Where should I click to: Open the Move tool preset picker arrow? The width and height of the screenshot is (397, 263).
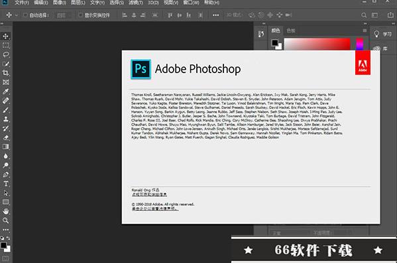click(x=17, y=15)
